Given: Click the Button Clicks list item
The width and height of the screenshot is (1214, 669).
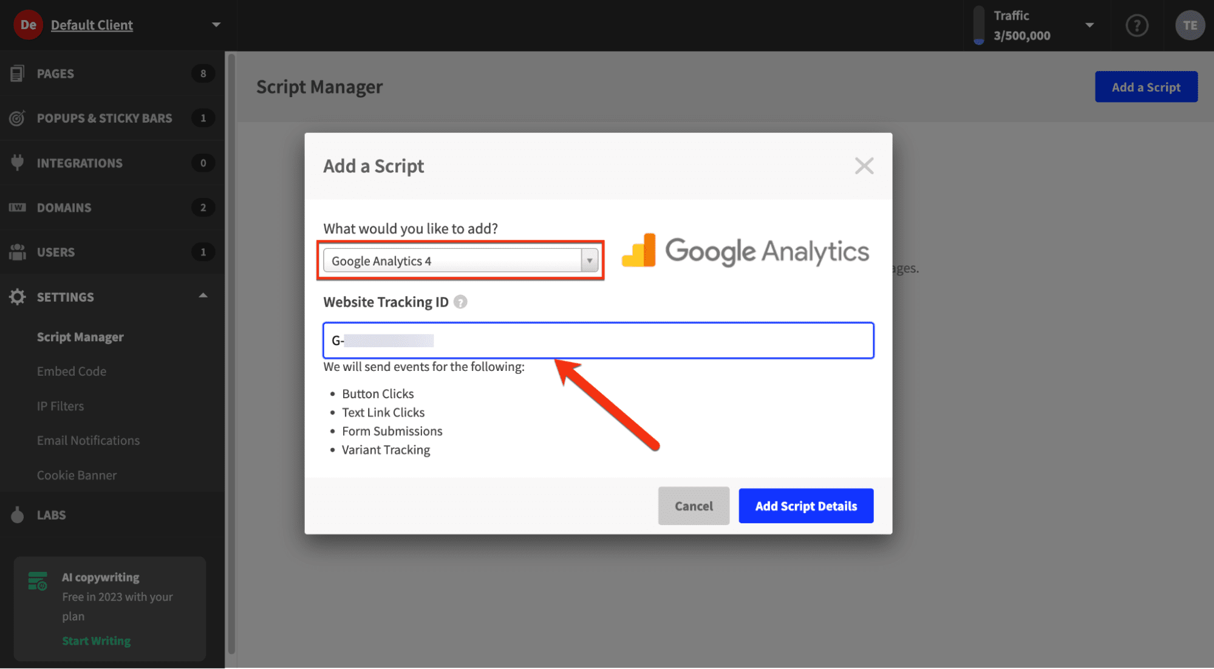Looking at the screenshot, I should click(378, 394).
